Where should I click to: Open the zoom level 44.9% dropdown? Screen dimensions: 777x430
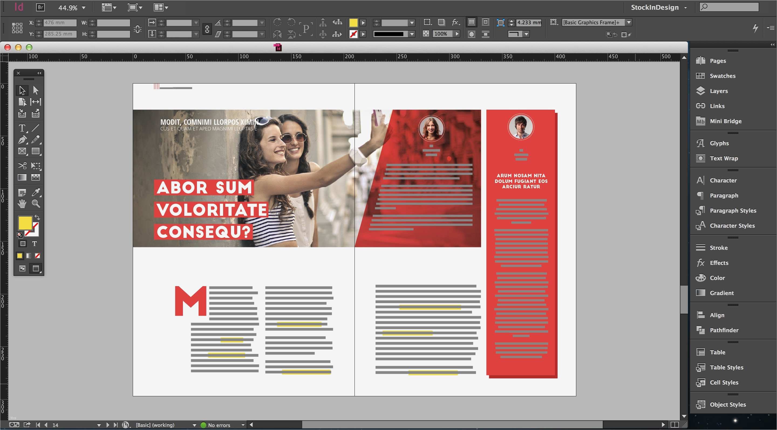click(84, 8)
